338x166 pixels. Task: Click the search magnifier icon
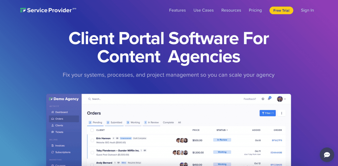[89, 99]
